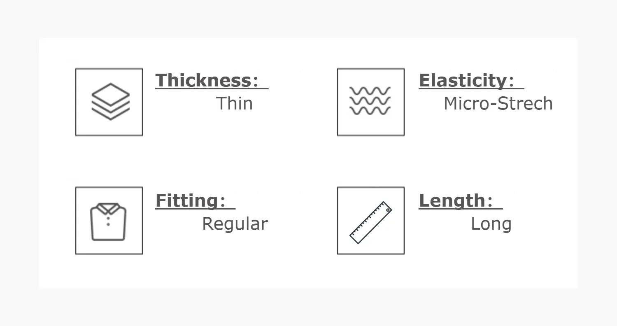The image size is (617, 326).
Task: Click the stacked layers Thickness icon
Action: [109, 102]
